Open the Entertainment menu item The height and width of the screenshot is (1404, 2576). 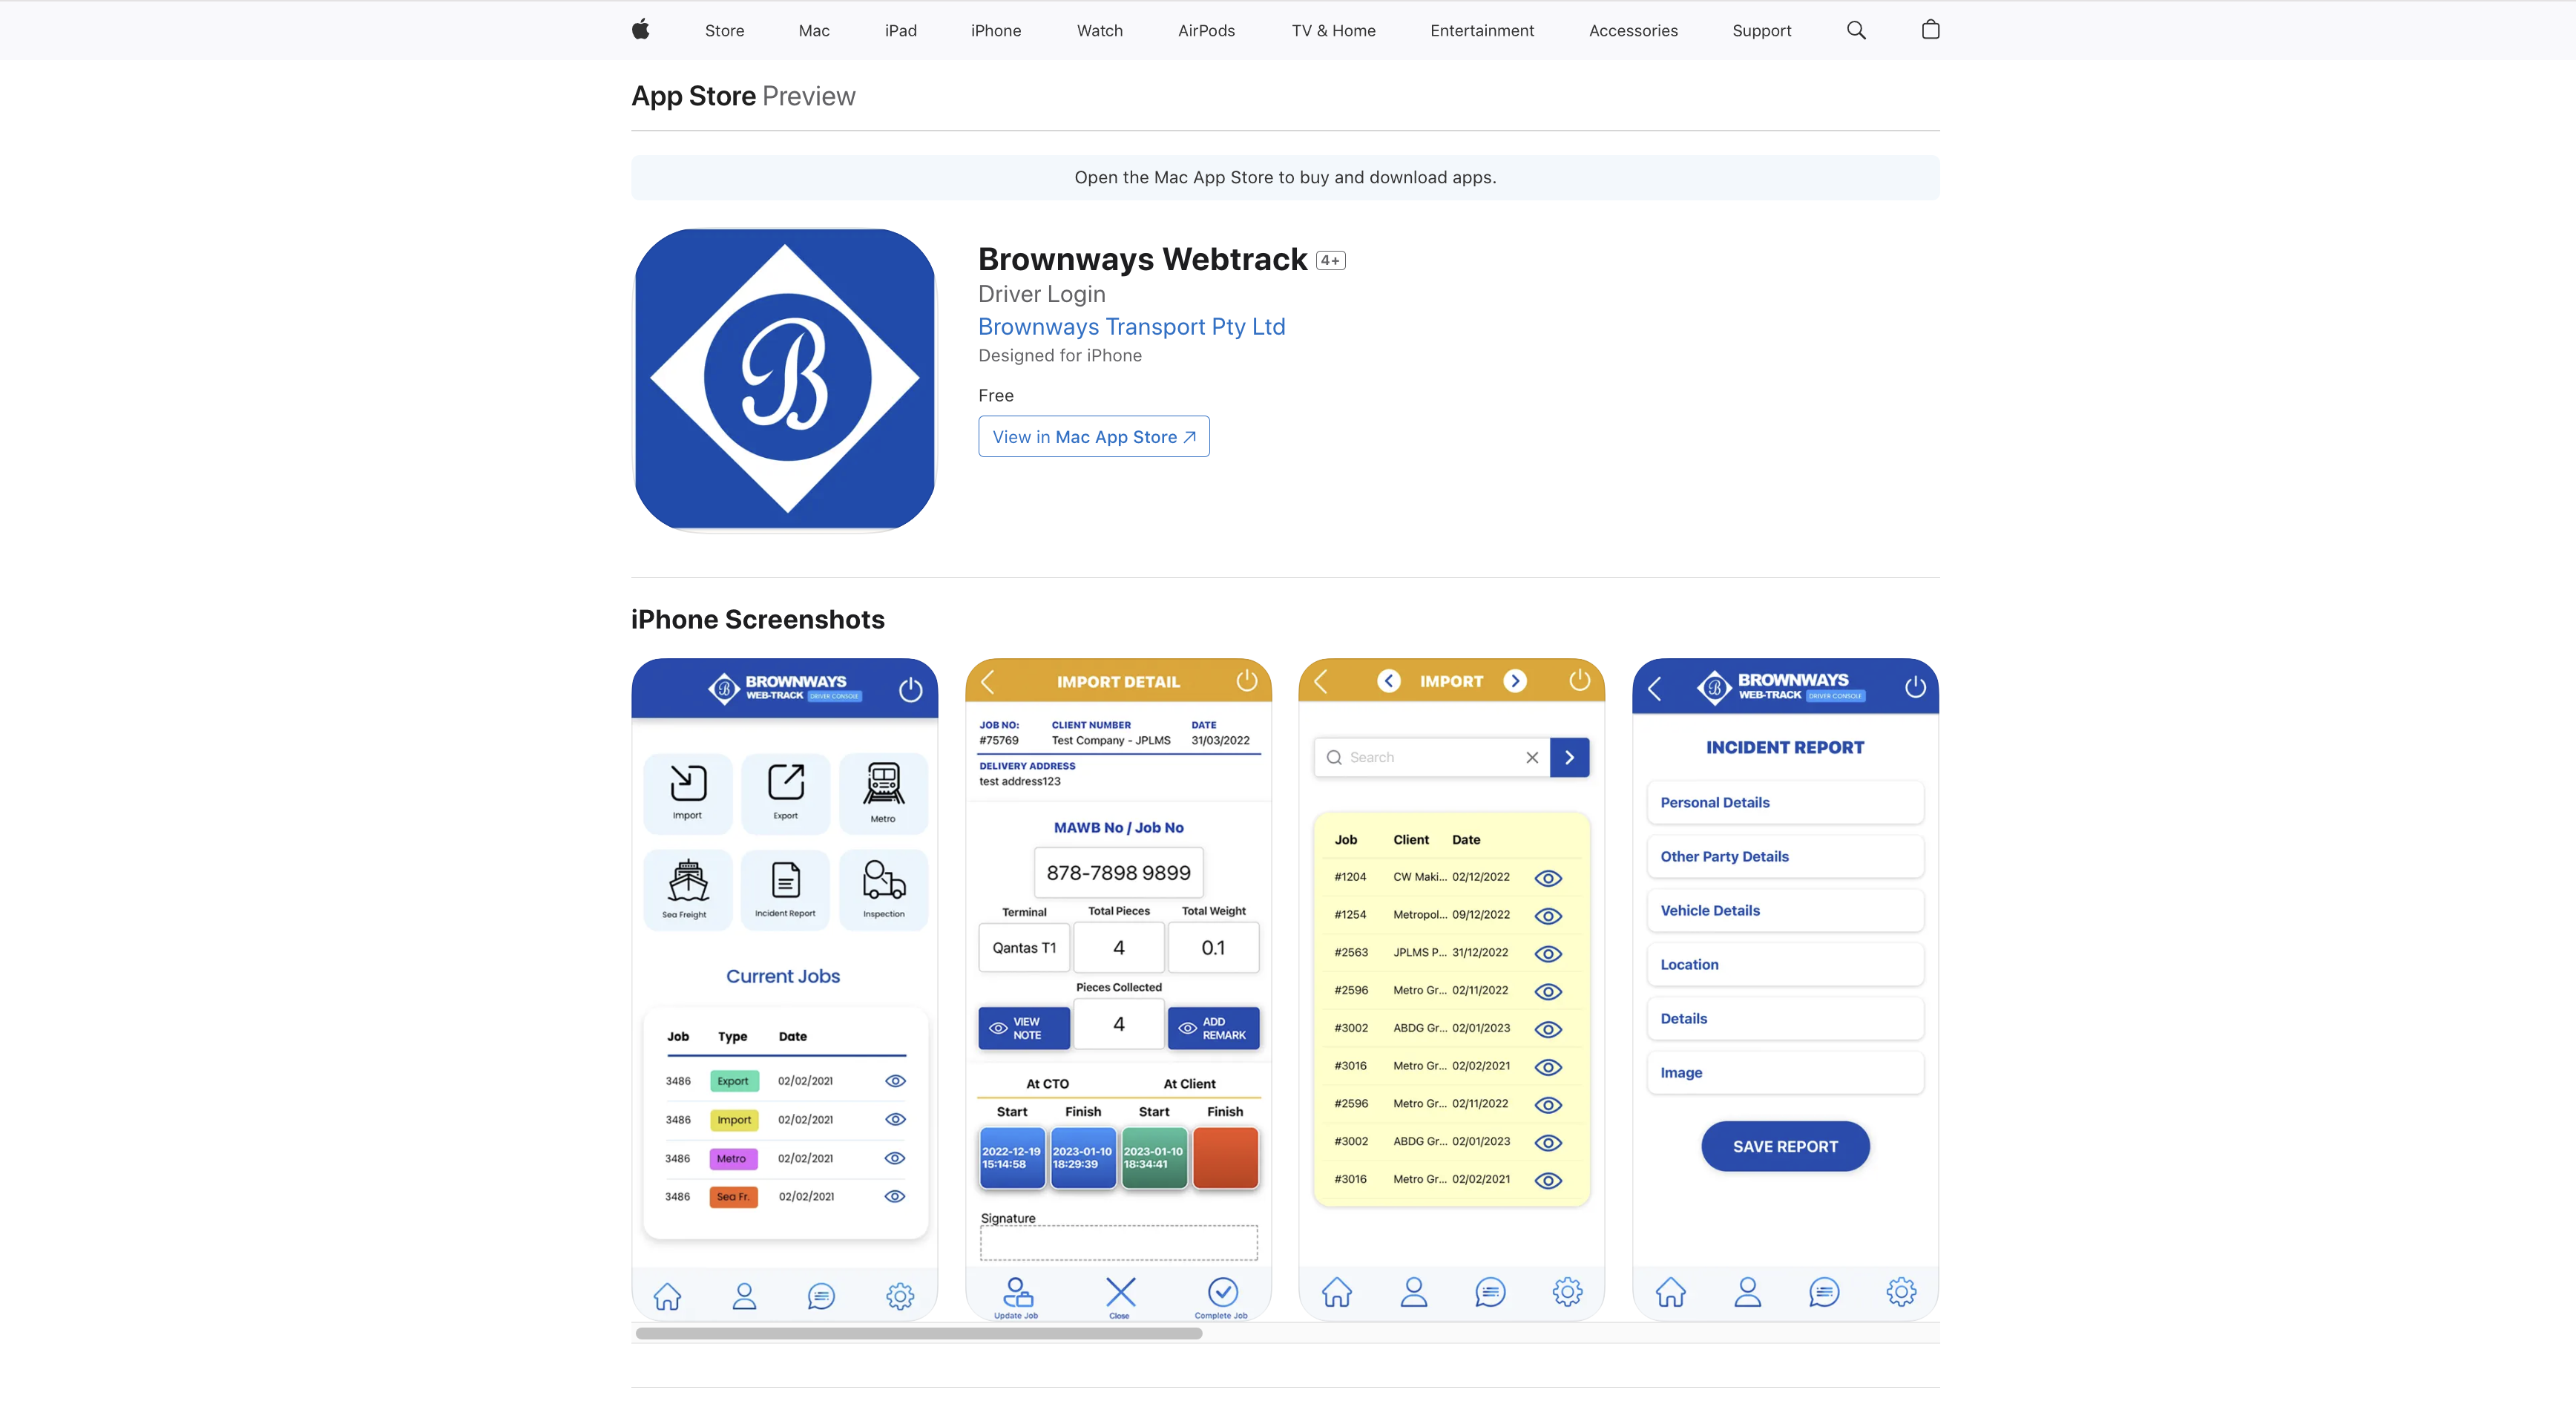tap(1481, 30)
